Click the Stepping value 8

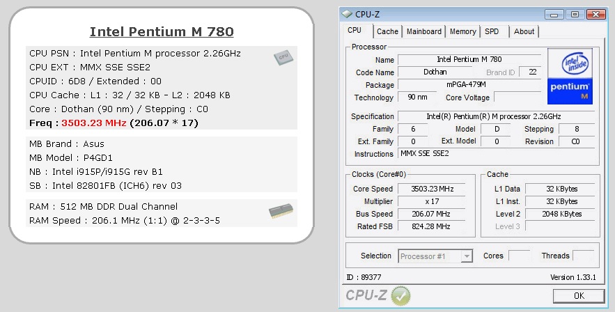pyautogui.click(x=577, y=129)
